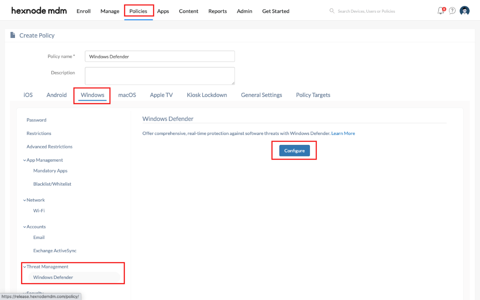Click into the Description text area
This screenshot has width=480, height=300.
(x=160, y=76)
